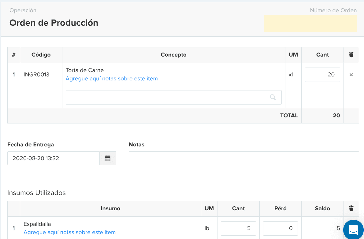Image resolution: width=364 pixels, height=239 pixels.
Task: Click the Fecha de Entrega label
Action: click(x=31, y=145)
